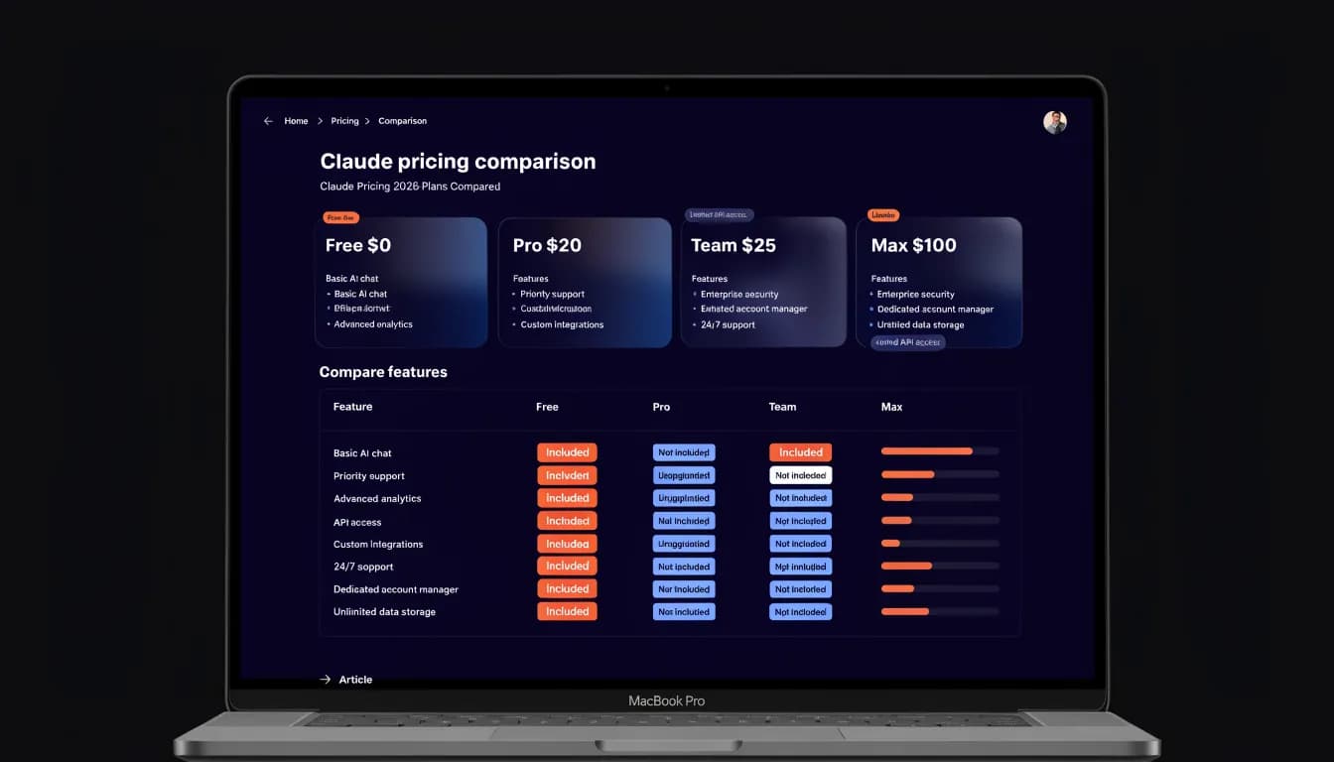This screenshot has width=1334, height=762.
Task: Click the Custom integrations row label
Action: pos(378,545)
